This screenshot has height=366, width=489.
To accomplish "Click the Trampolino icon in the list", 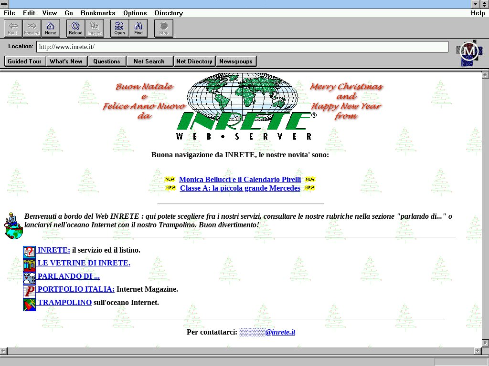I will click(x=29, y=305).
